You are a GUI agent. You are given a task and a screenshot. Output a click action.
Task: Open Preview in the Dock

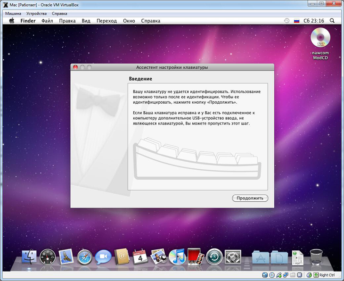pos(159,256)
